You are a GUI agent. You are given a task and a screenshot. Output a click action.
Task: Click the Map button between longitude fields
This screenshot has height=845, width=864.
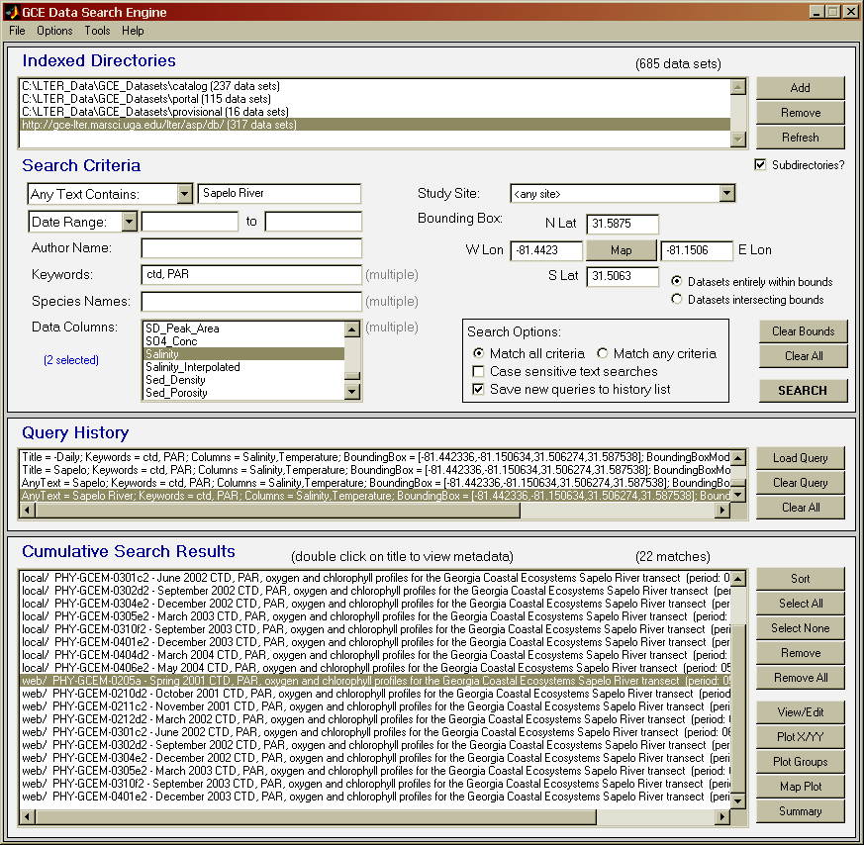tap(621, 250)
